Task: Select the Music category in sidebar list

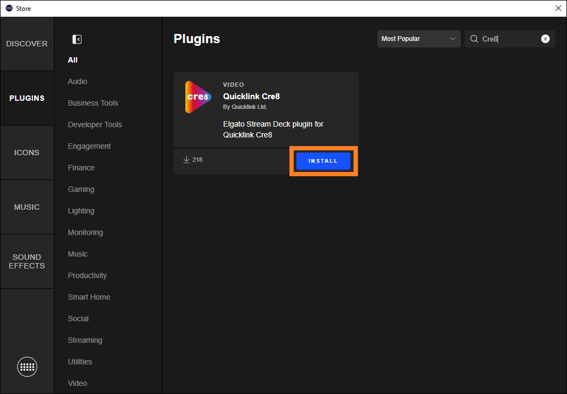Action: pyautogui.click(x=78, y=254)
